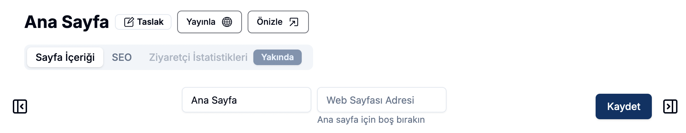Click the Önizle text label
This screenshot has width=686, height=133.
click(270, 22)
